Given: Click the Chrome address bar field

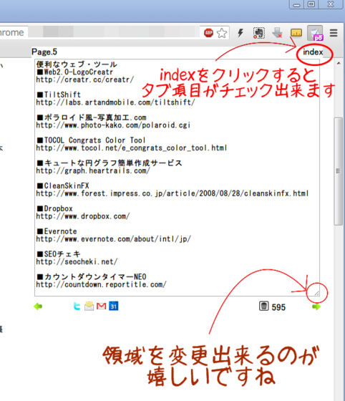Looking at the screenshot, I should coord(114,32).
